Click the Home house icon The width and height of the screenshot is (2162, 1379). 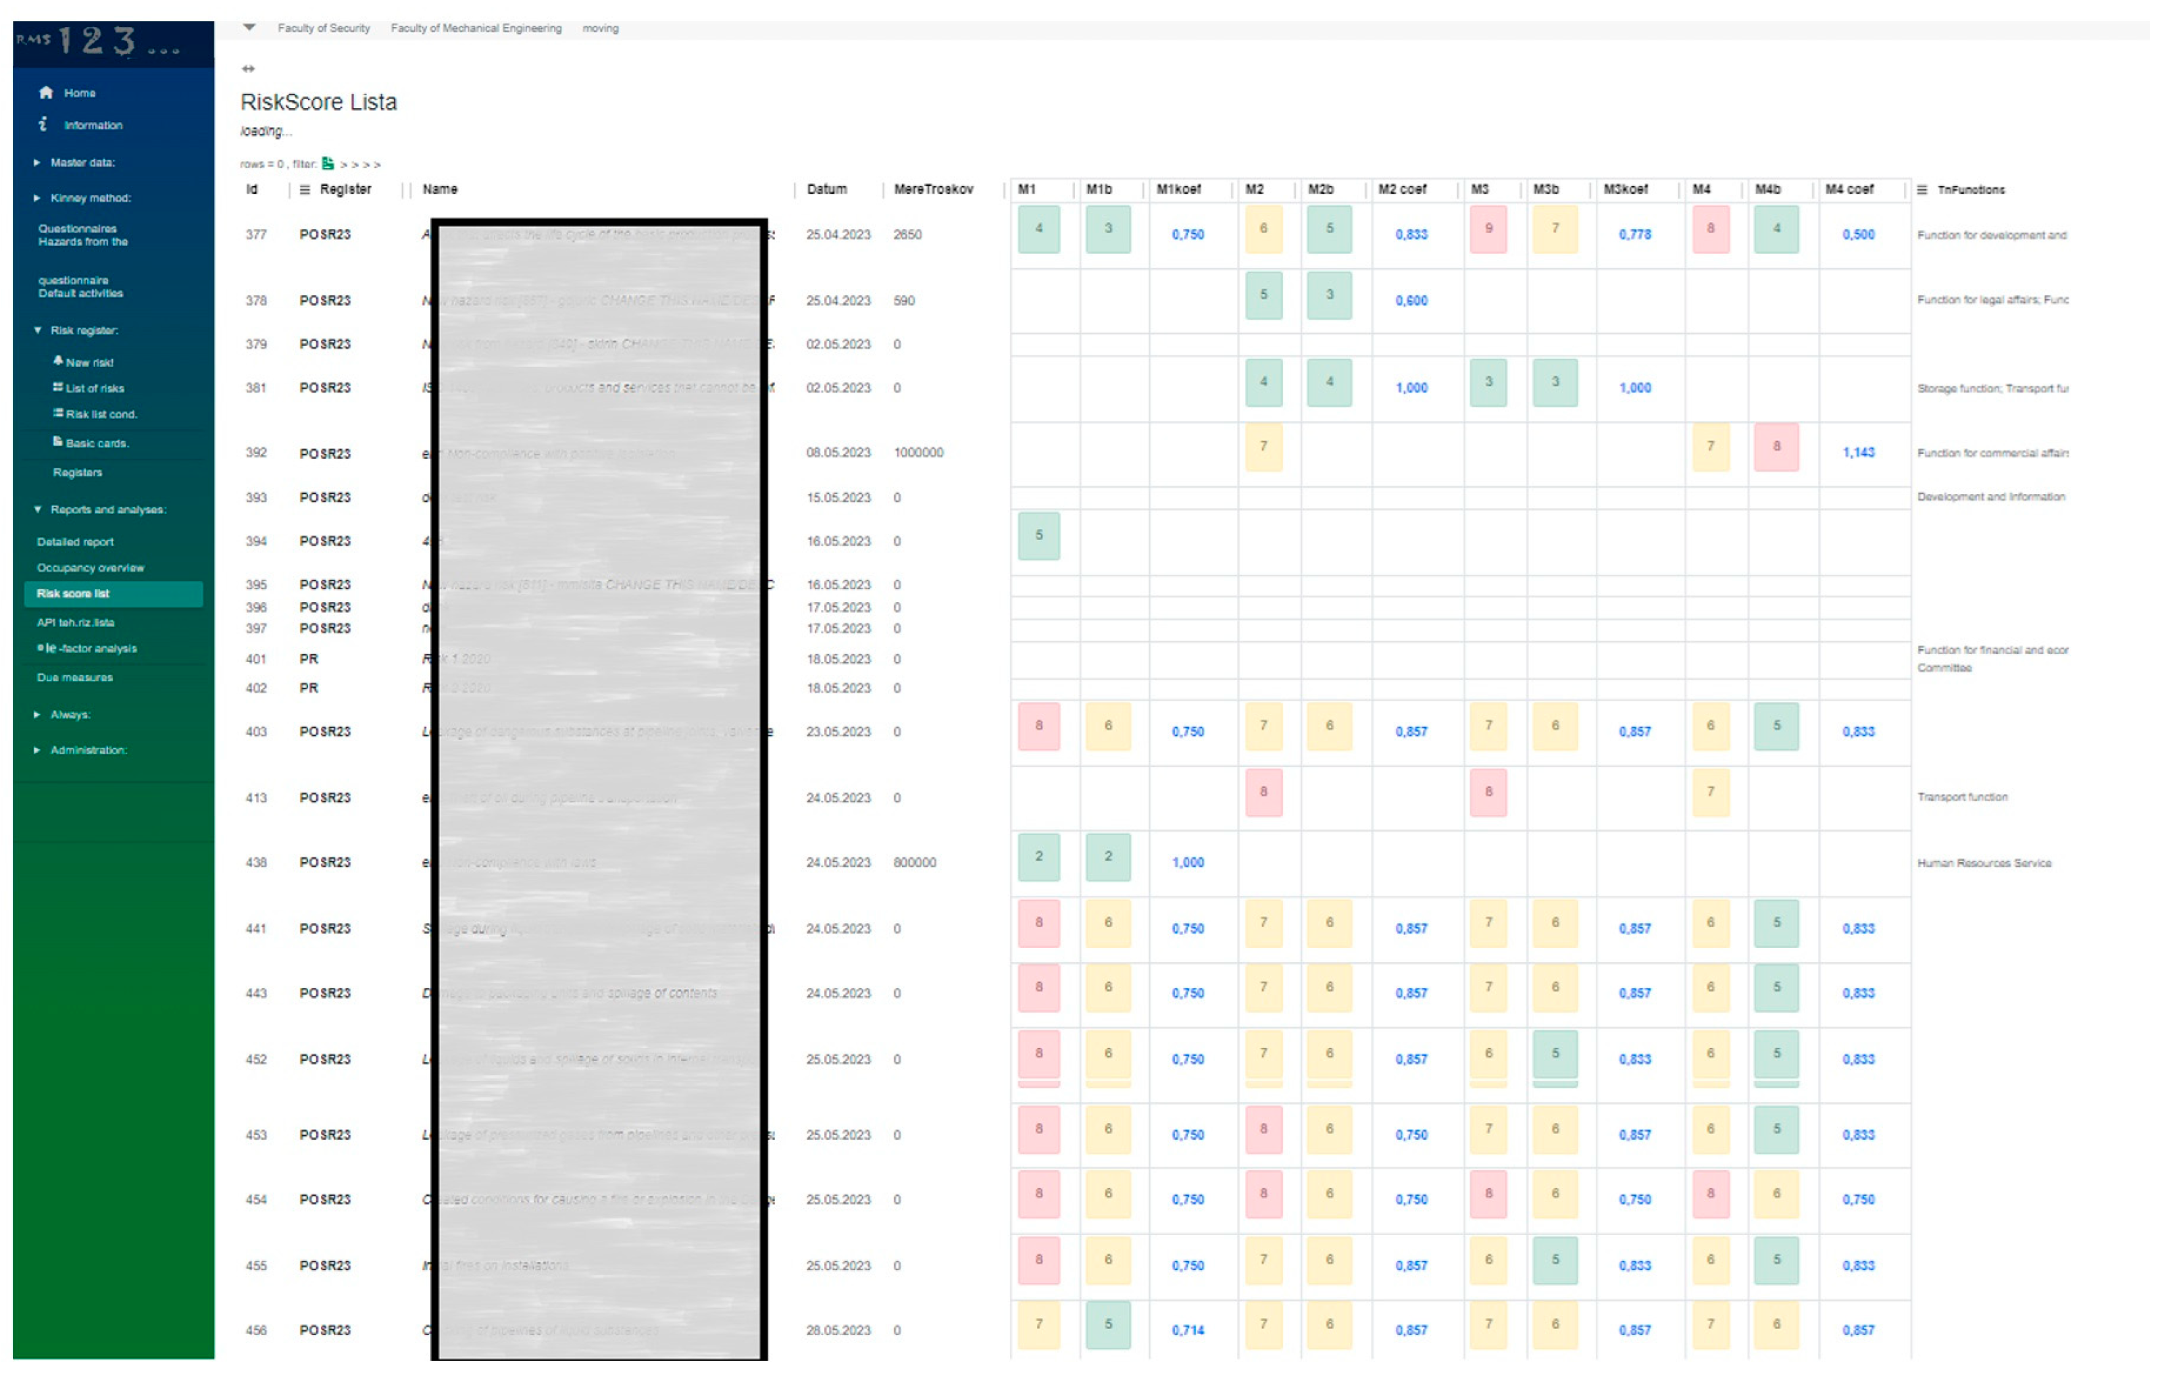tap(46, 93)
